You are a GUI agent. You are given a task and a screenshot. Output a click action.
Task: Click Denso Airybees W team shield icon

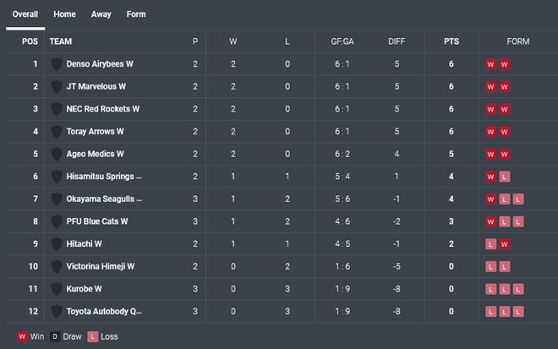click(57, 64)
